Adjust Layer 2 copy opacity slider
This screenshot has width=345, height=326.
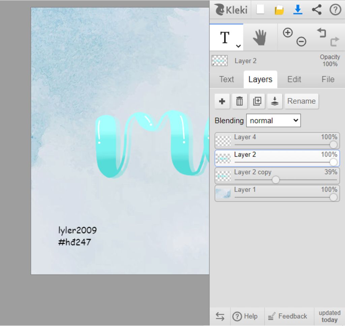click(x=276, y=180)
